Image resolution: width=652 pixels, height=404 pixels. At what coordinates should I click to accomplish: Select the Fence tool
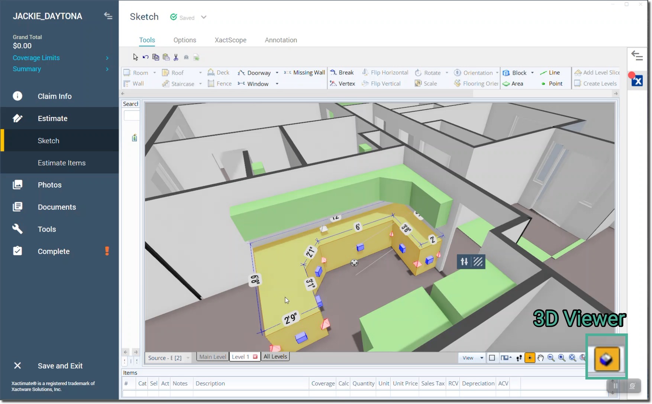[220, 84]
